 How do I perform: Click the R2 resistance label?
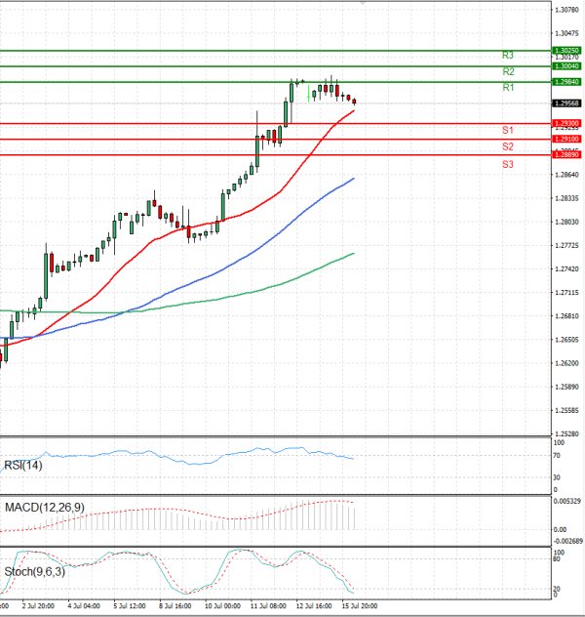point(508,71)
